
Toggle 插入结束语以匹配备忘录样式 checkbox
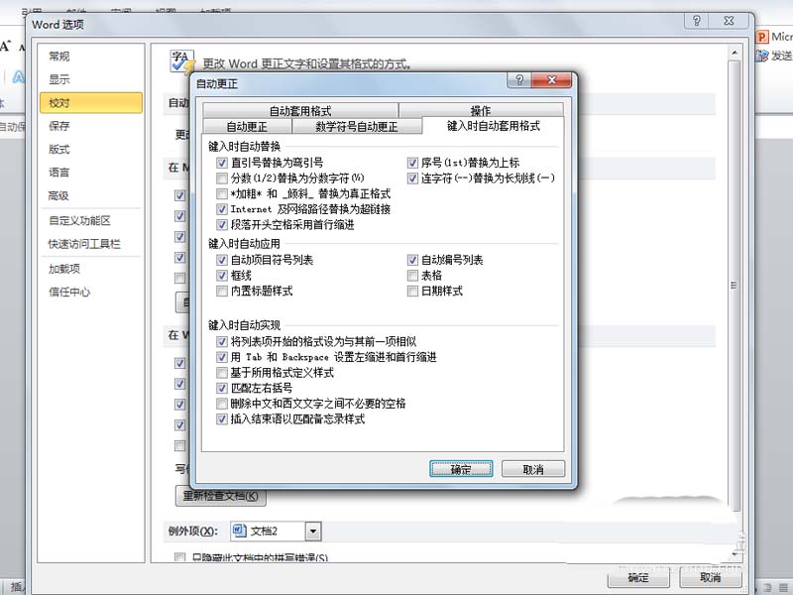[221, 418]
